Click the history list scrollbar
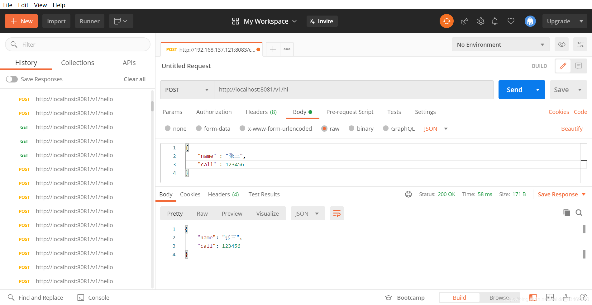The width and height of the screenshot is (592, 305). pyautogui.click(x=152, y=106)
